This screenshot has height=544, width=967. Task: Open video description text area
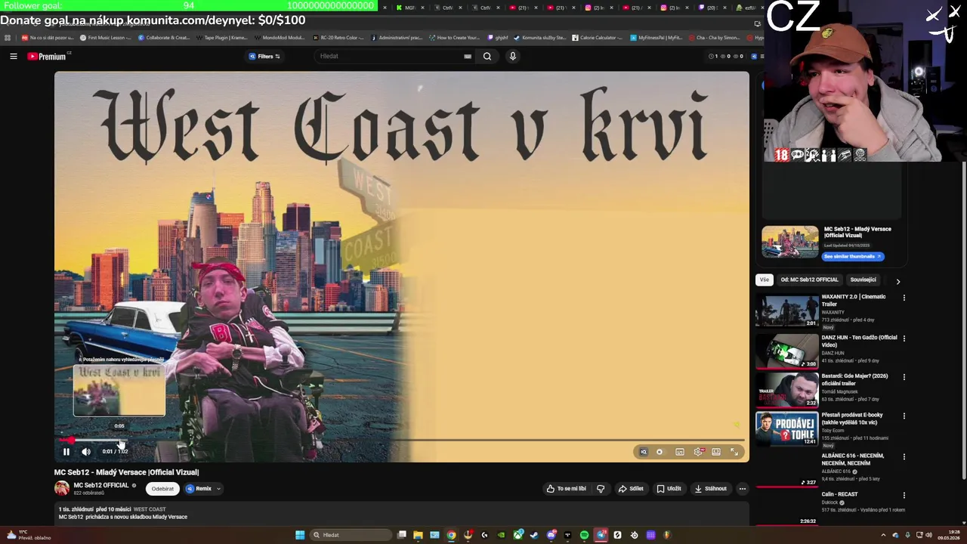click(x=401, y=513)
